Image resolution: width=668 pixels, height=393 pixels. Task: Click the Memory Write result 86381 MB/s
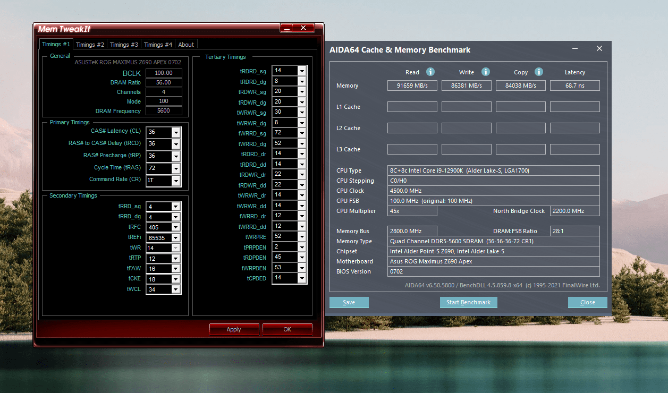(467, 86)
